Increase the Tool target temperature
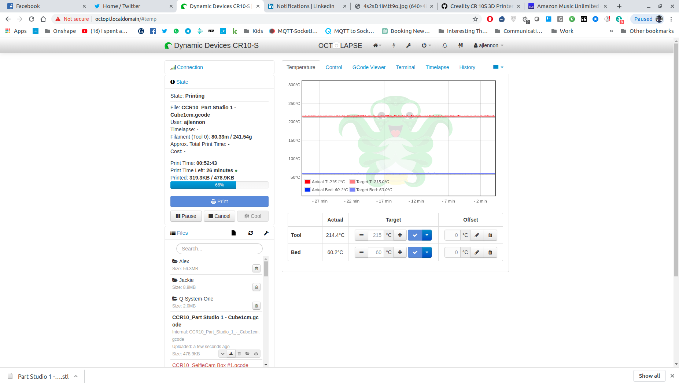The width and height of the screenshot is (679, 385). (x=400, y=235)
